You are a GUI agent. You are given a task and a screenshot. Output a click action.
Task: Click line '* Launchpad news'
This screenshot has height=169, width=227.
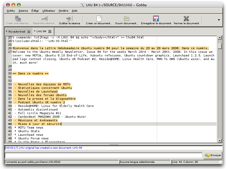(29, 135)
